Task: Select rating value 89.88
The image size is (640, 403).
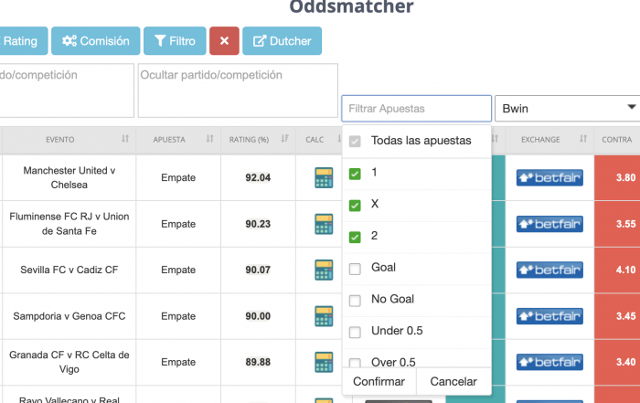Action: click(x=258, y=362)
